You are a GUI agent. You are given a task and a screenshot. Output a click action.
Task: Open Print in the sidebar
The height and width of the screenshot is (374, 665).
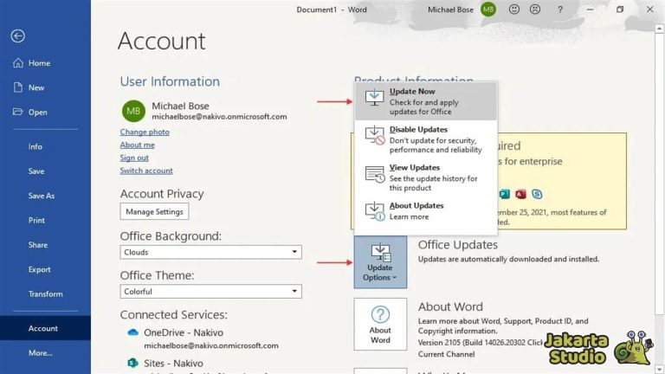(x=36, y=221)
